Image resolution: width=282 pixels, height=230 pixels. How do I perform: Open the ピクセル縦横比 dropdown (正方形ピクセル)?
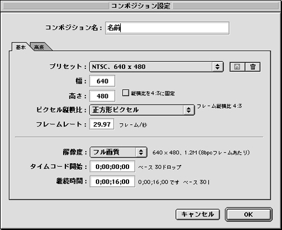coord(142,110)
